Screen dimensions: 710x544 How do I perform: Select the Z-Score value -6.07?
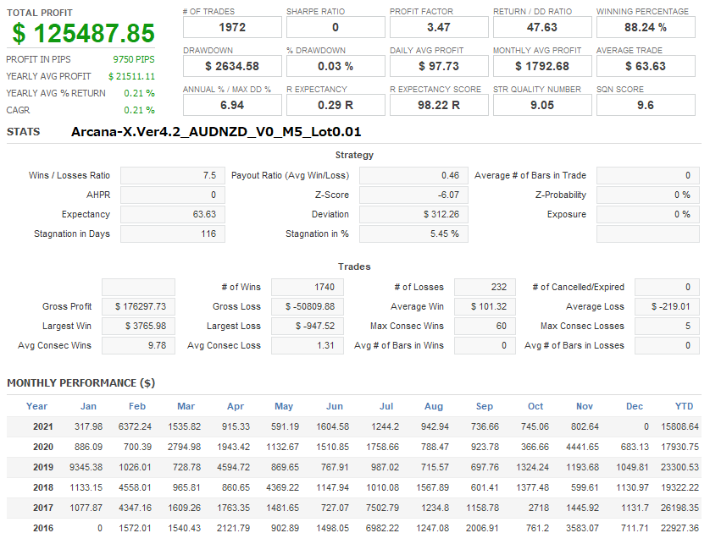pos(413,195)
